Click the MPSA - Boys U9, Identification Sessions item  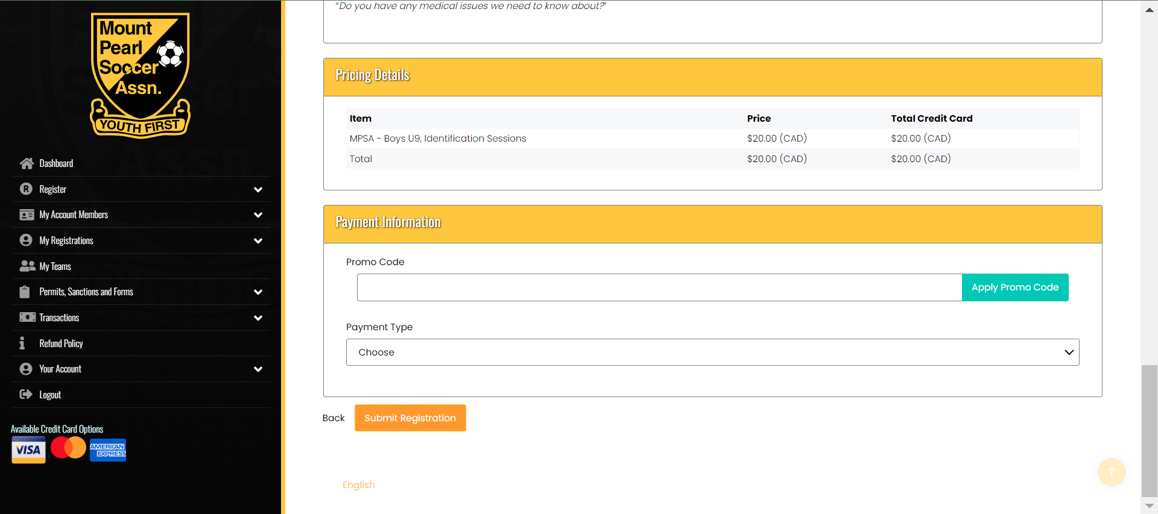coord(438,138)
